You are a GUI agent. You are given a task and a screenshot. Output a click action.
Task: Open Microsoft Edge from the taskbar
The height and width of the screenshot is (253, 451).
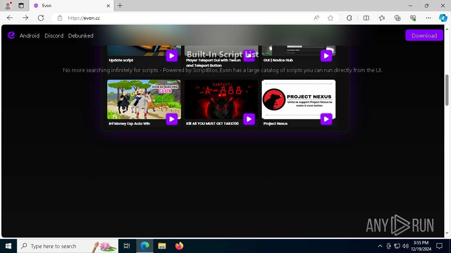tap(145, 246)
